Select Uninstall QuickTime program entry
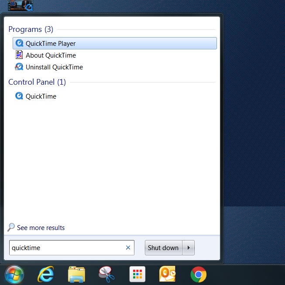This screenshot has width=285, height=285. [x=114, y=67]
